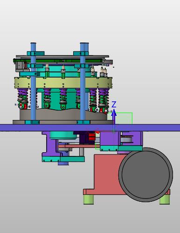Click the leftmost purple coil spring
The image size is (180, 233).
tap(22, 95)
